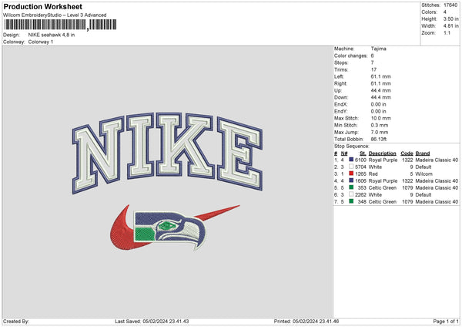Image resolution: width=462 pixels, height=327 pixels.
Task: Click the 'Wilcom' brand entry
Action: (423, 174)
